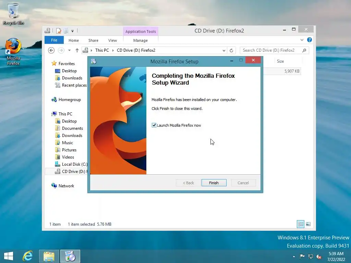
Task: Click This PC in address breadcrumb
Action: click(102, 50)
